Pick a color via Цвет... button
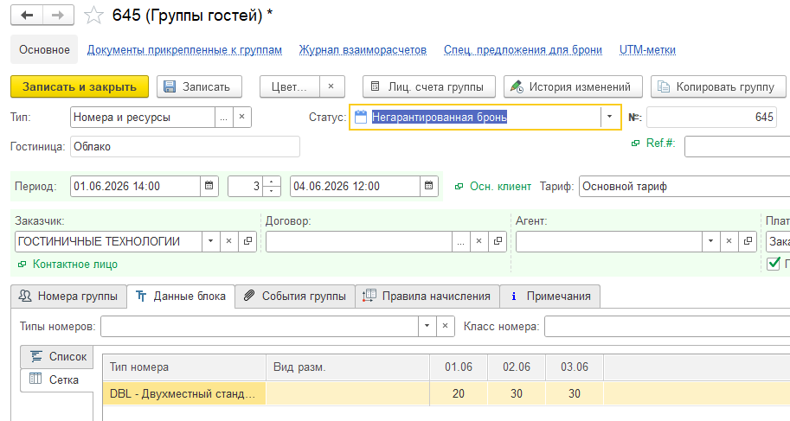The height and width of the screenshot is (421, 790). [290, 86]
